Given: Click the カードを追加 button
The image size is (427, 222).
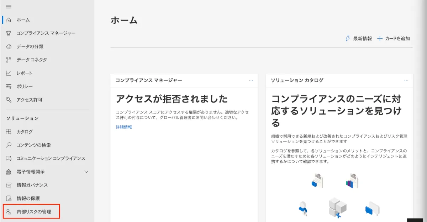Looking at the screenshot, I should [x=394, y=39].
